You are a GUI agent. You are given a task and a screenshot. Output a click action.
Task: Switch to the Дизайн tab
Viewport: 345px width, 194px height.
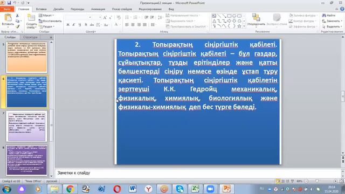click(x=59, y=9)
